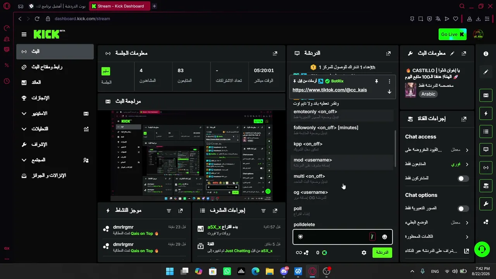Viewport: 496px width, 279px height.
Task: Pop out the معلومات الجلسة panel
Action: point(275,53)
